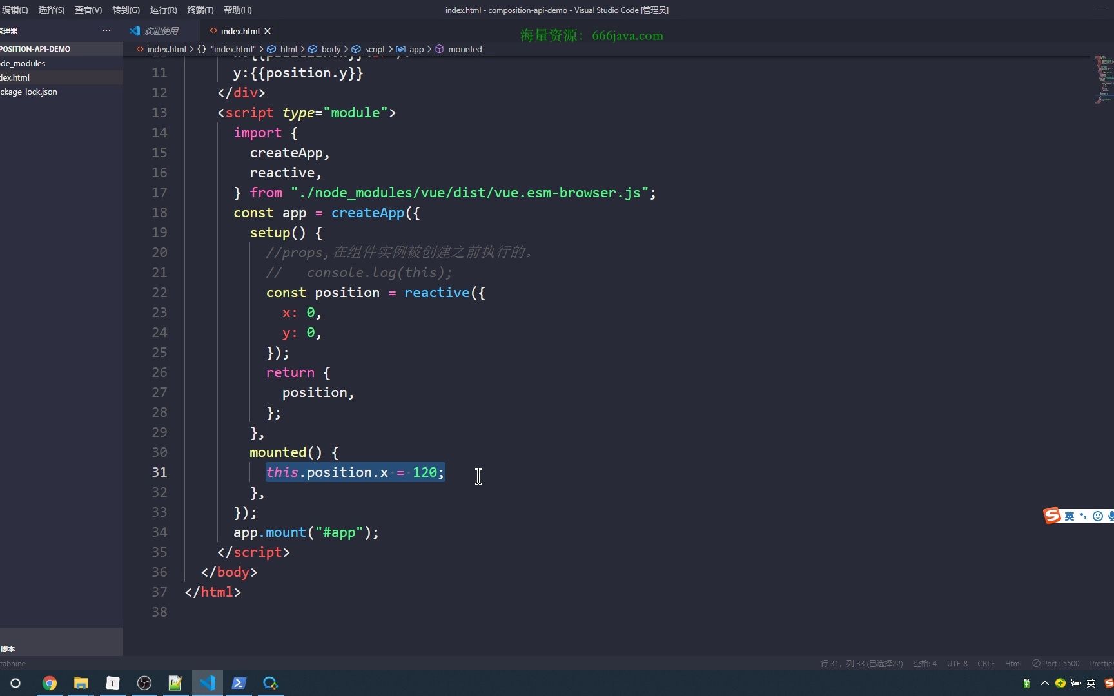Open breadcrumb dropdown for html

pyautogui.click(x=289, y=49)
